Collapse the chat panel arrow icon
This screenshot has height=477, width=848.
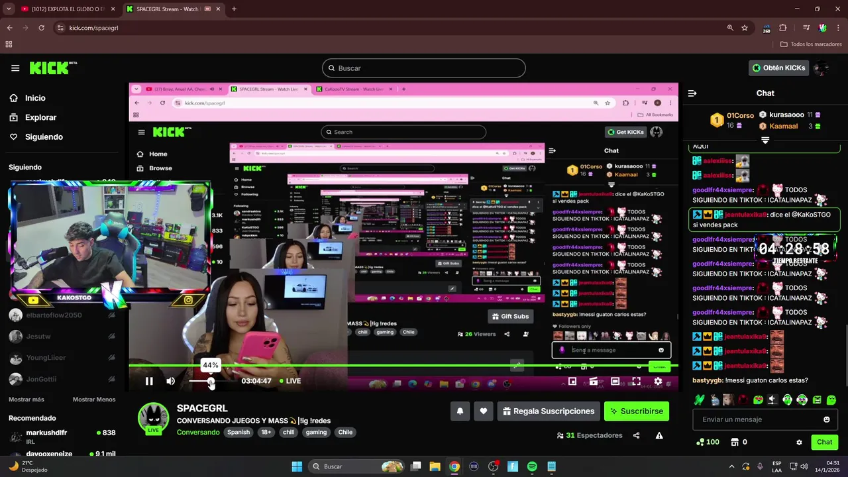pyautogui.click(x=692, y=93)
